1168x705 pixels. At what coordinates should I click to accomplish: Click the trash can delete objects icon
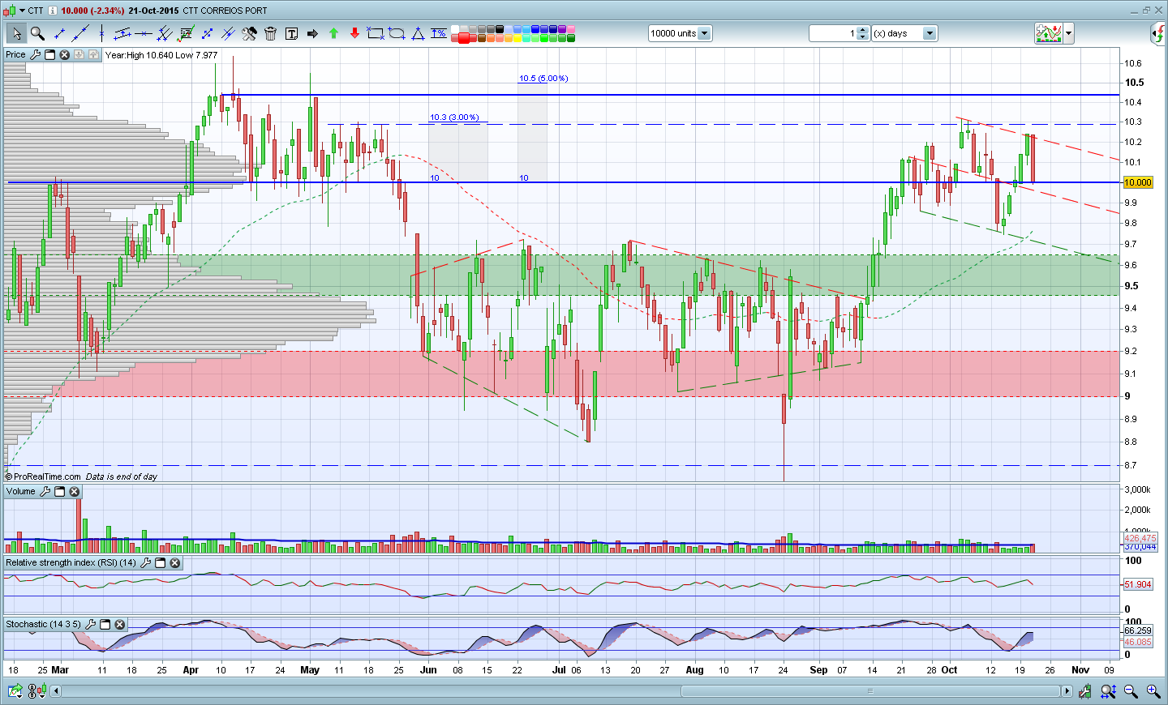[x=270, y=33]
